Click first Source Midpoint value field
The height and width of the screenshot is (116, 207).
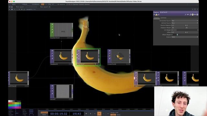tap(178, 25)
